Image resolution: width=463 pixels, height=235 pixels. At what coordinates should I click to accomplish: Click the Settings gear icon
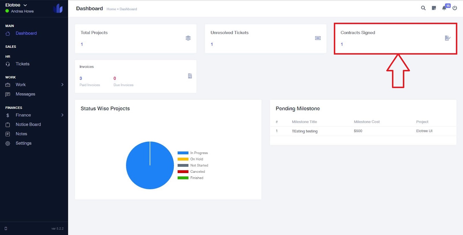click(8, 143)
